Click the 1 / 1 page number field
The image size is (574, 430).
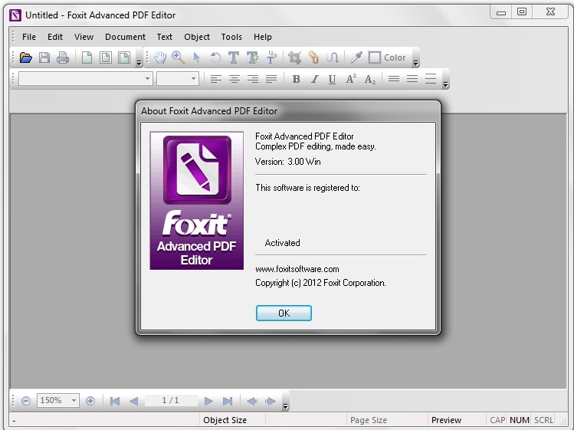tap(171, 400)
